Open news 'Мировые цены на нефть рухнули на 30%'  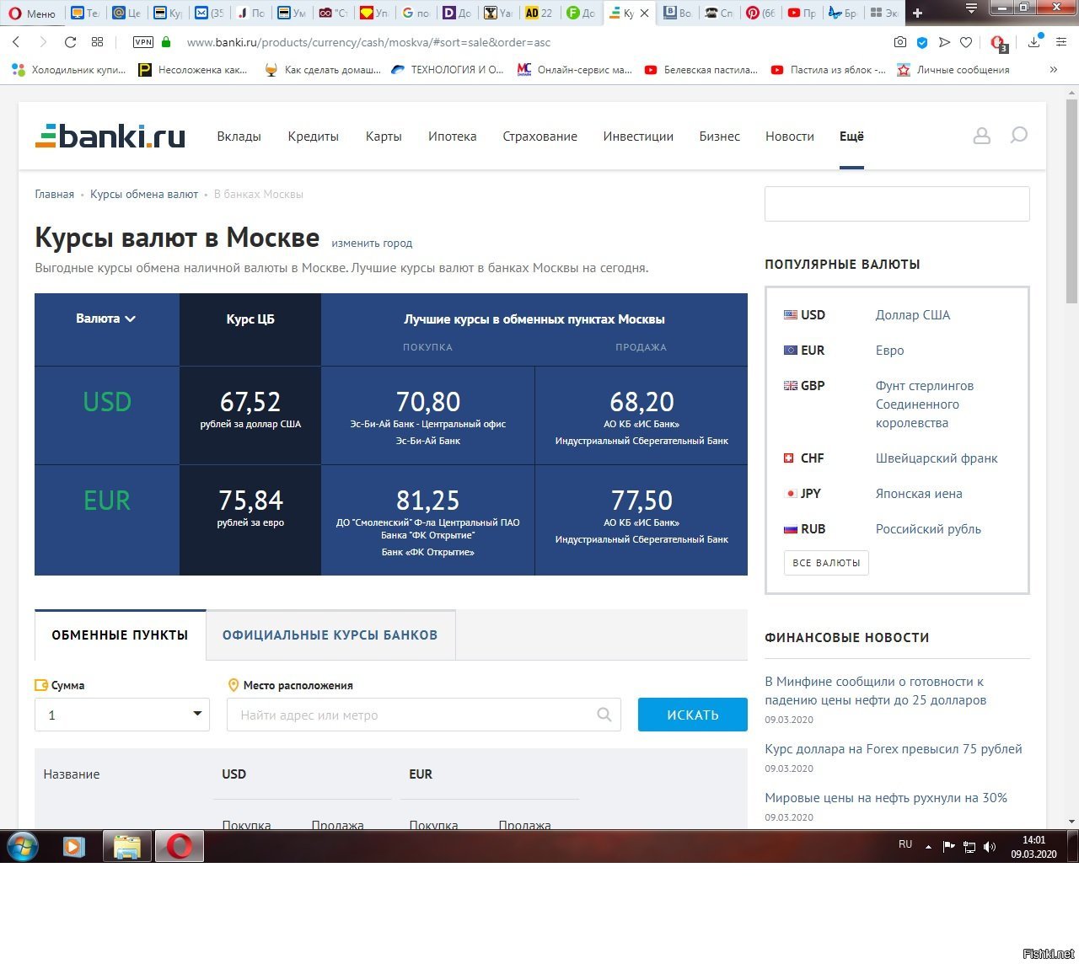pyautogui.click(x=886, y=798)
